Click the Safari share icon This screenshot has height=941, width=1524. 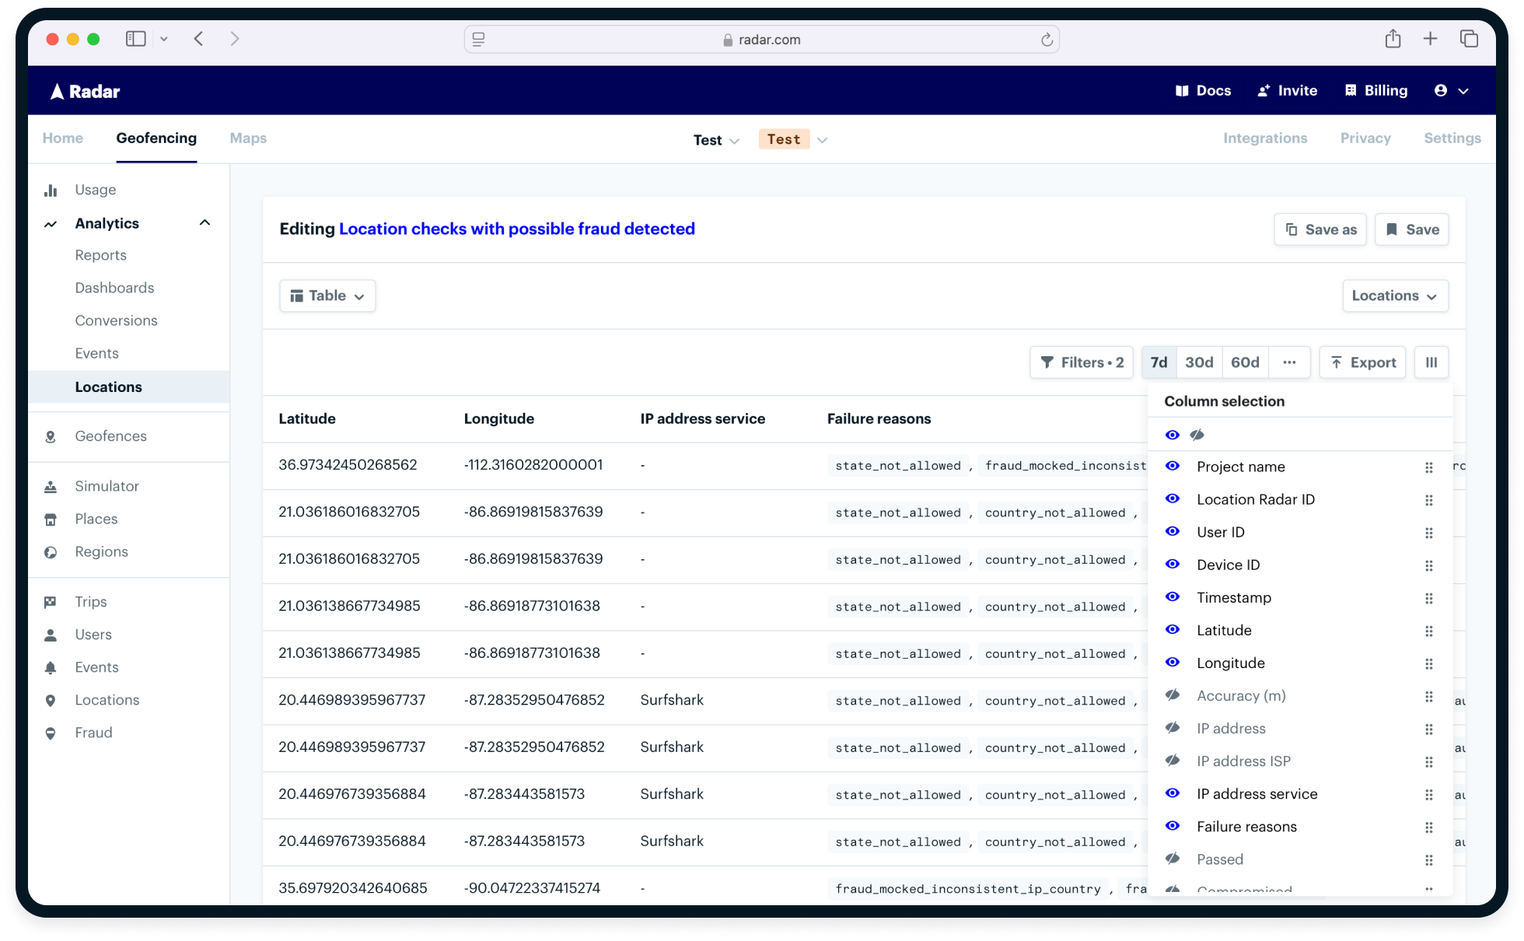click(x=1393, y=39)
